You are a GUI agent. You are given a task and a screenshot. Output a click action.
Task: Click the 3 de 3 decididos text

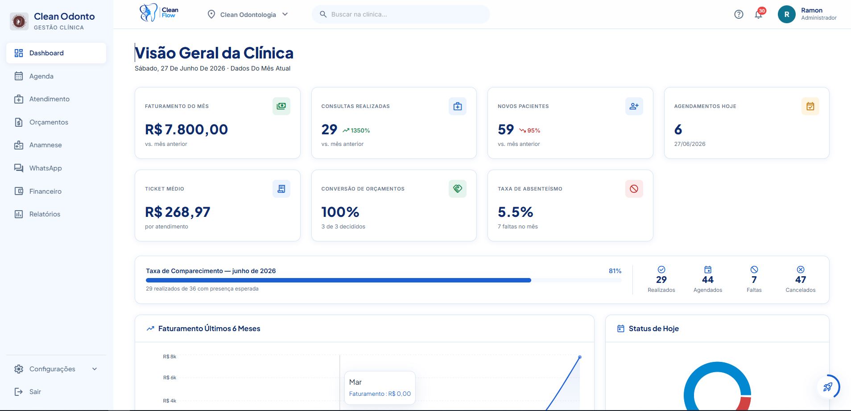[343, 227]
